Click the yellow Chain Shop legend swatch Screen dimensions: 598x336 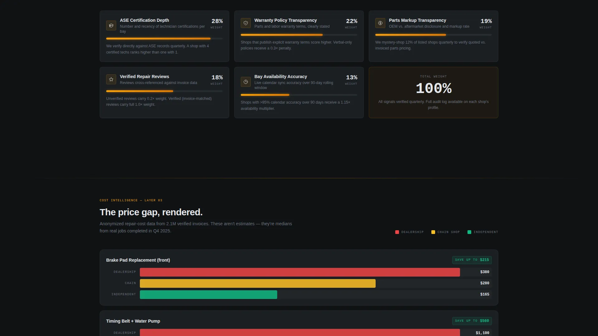tap(433, 232)
